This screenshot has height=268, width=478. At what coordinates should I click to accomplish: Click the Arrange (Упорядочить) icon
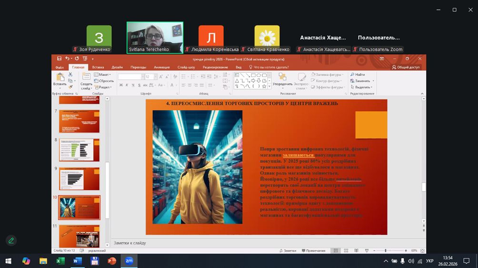(282, 77)
